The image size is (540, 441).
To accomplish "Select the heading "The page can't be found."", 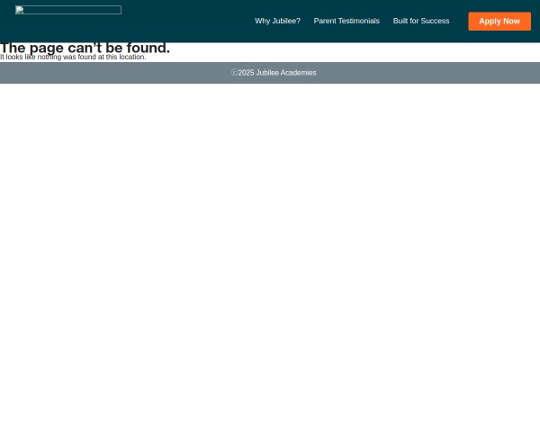I will coord(85,48).
